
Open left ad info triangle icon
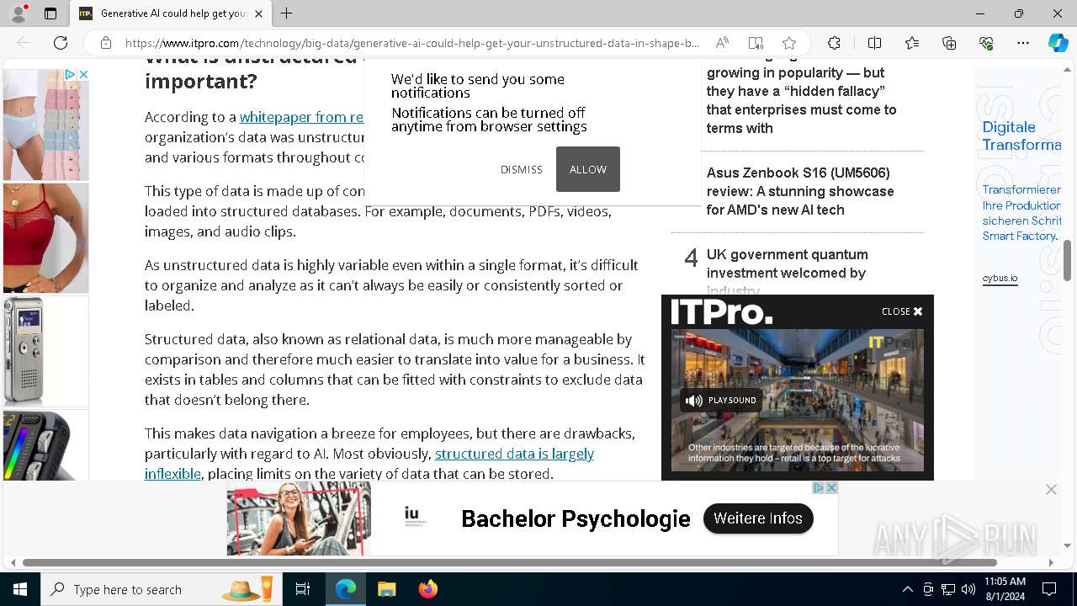(x=71, y=74)
